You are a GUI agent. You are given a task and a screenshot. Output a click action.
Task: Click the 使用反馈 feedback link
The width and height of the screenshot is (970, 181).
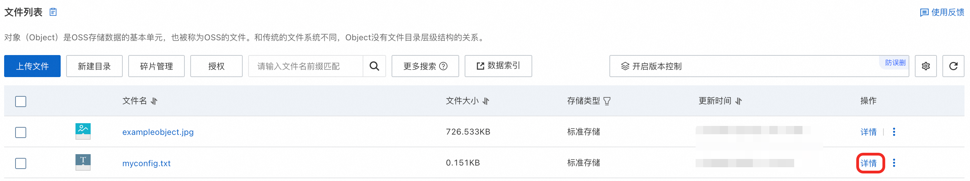click(942, 12)
